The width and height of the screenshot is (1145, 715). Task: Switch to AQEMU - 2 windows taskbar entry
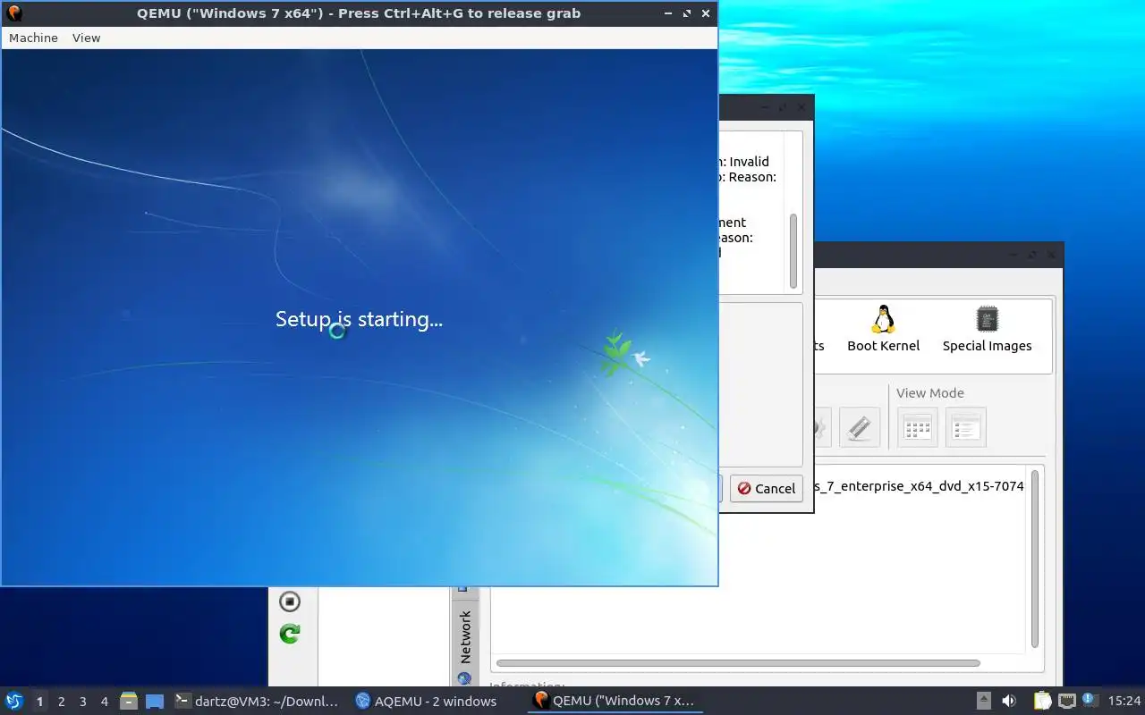point(426,702)
